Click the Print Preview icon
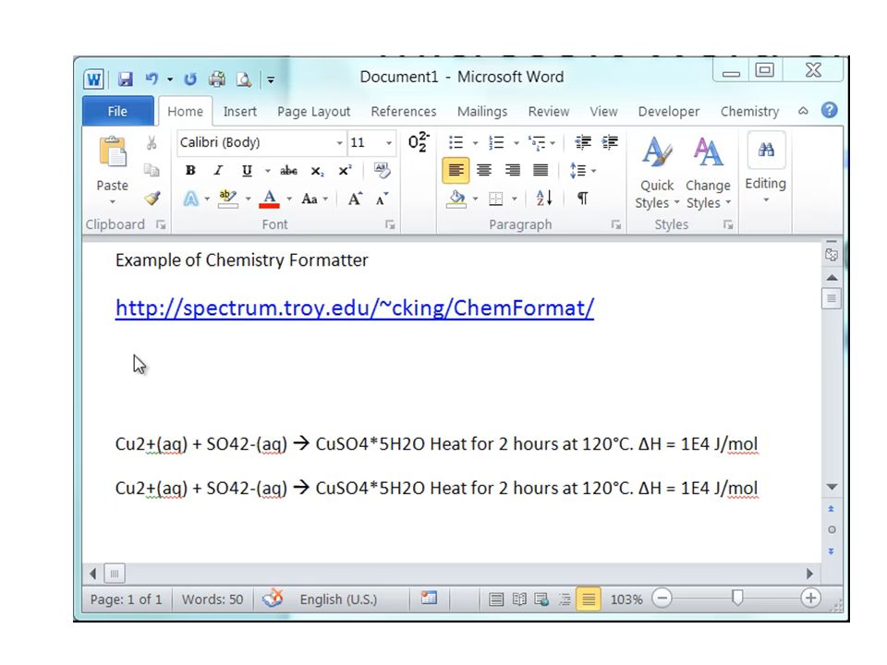The width and height of the screenshot is (887, 665). point(244,79)
